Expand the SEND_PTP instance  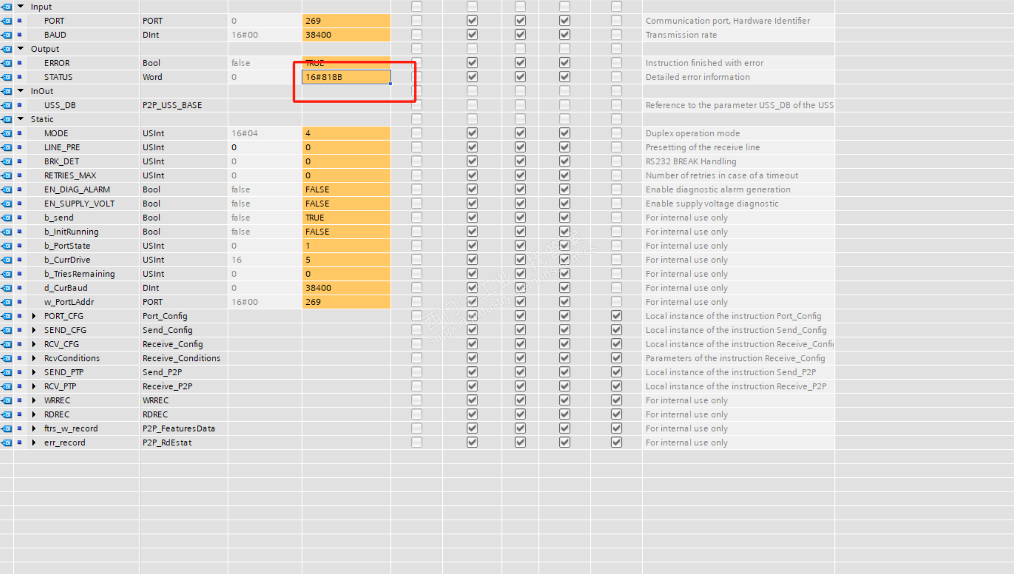coord(34,372)
